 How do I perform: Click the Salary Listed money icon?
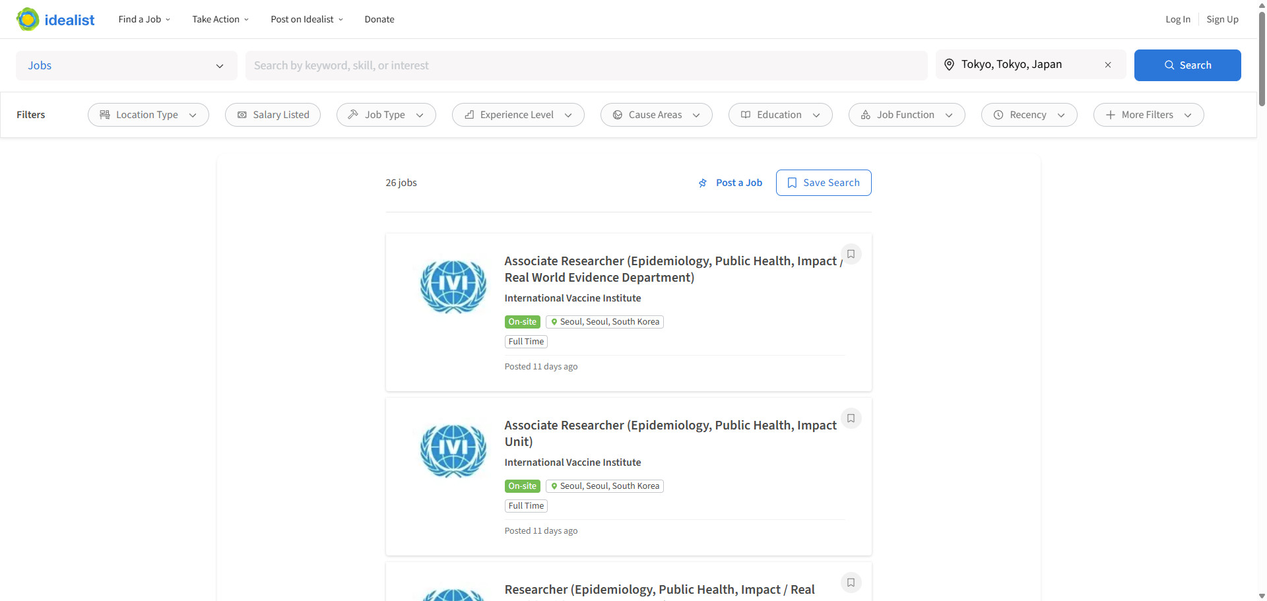(x=242, y=115)
